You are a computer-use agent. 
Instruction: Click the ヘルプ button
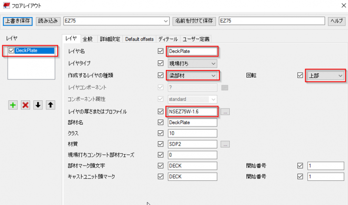[337, 21]
